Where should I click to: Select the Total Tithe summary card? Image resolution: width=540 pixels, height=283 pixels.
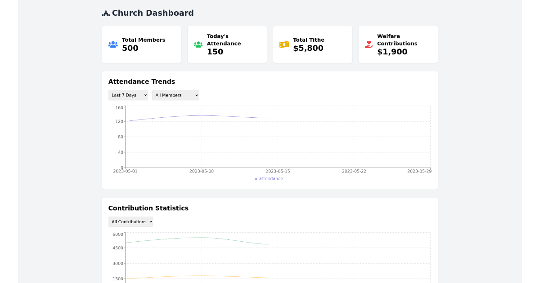[x=312, y=44]
